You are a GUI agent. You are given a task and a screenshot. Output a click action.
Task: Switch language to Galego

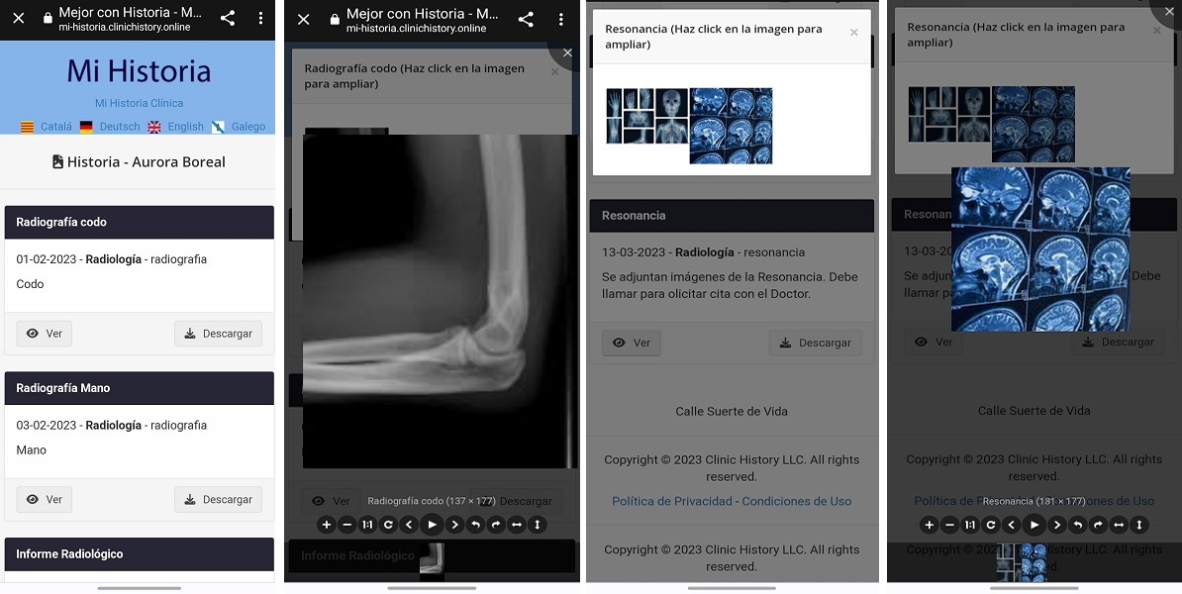click(248, 127)
